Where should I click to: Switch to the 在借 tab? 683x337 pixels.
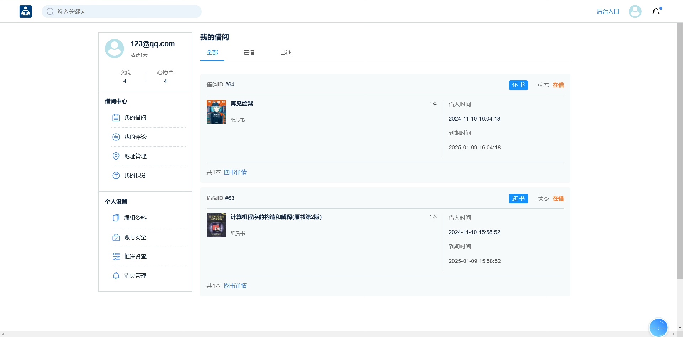point(249,53)
